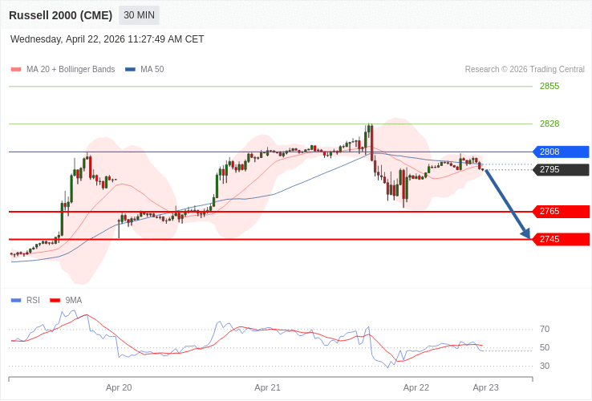
Task: Click the Apr 21 date axis label
Action: pos(267,387)
